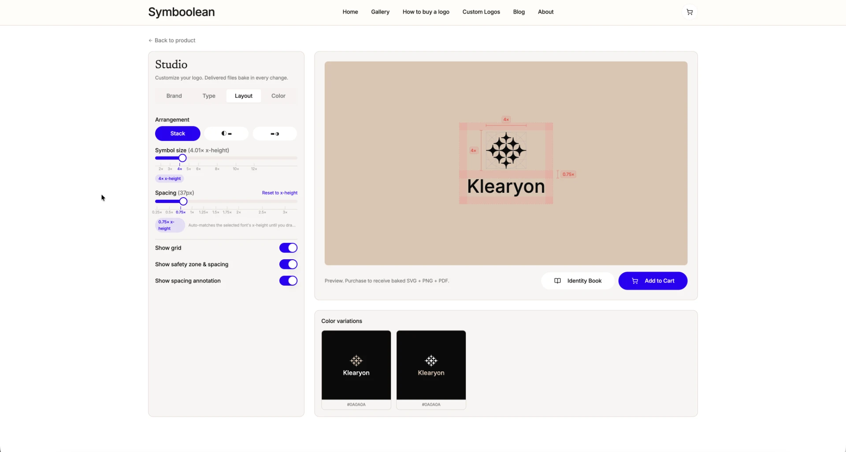Click the 0.75× x-height badge

point(170,225)
